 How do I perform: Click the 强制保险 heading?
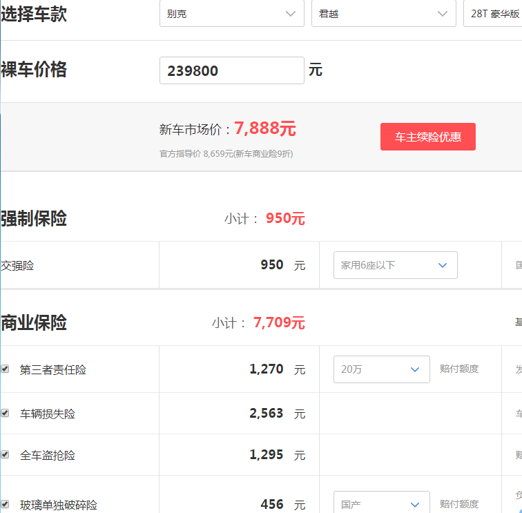tap(34, 218)
